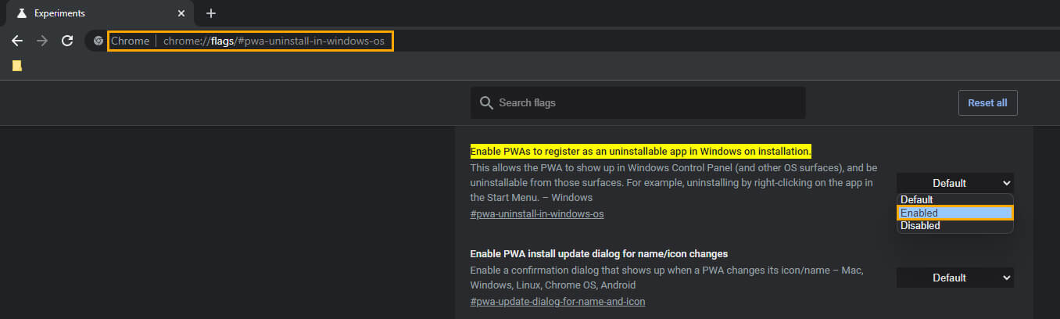Open the pwa-uninstall flag's Default dropdown
Viewport: 1060px width, 319px height.
(x=955, y=183)
